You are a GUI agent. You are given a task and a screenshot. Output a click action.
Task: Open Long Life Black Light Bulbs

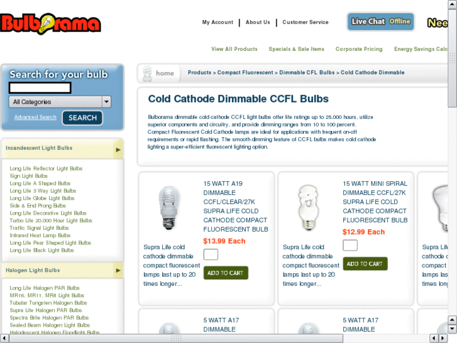tap(41, 250)
